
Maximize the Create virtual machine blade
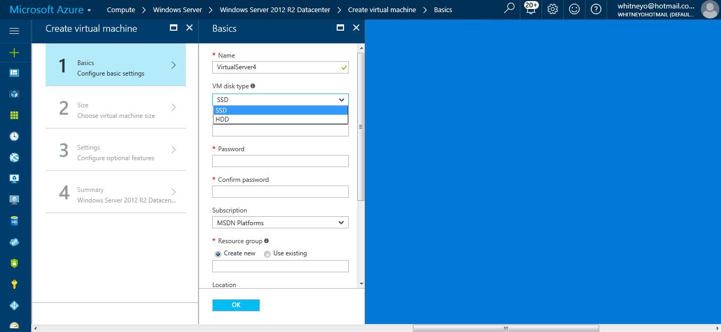click(x=173, y=27)
